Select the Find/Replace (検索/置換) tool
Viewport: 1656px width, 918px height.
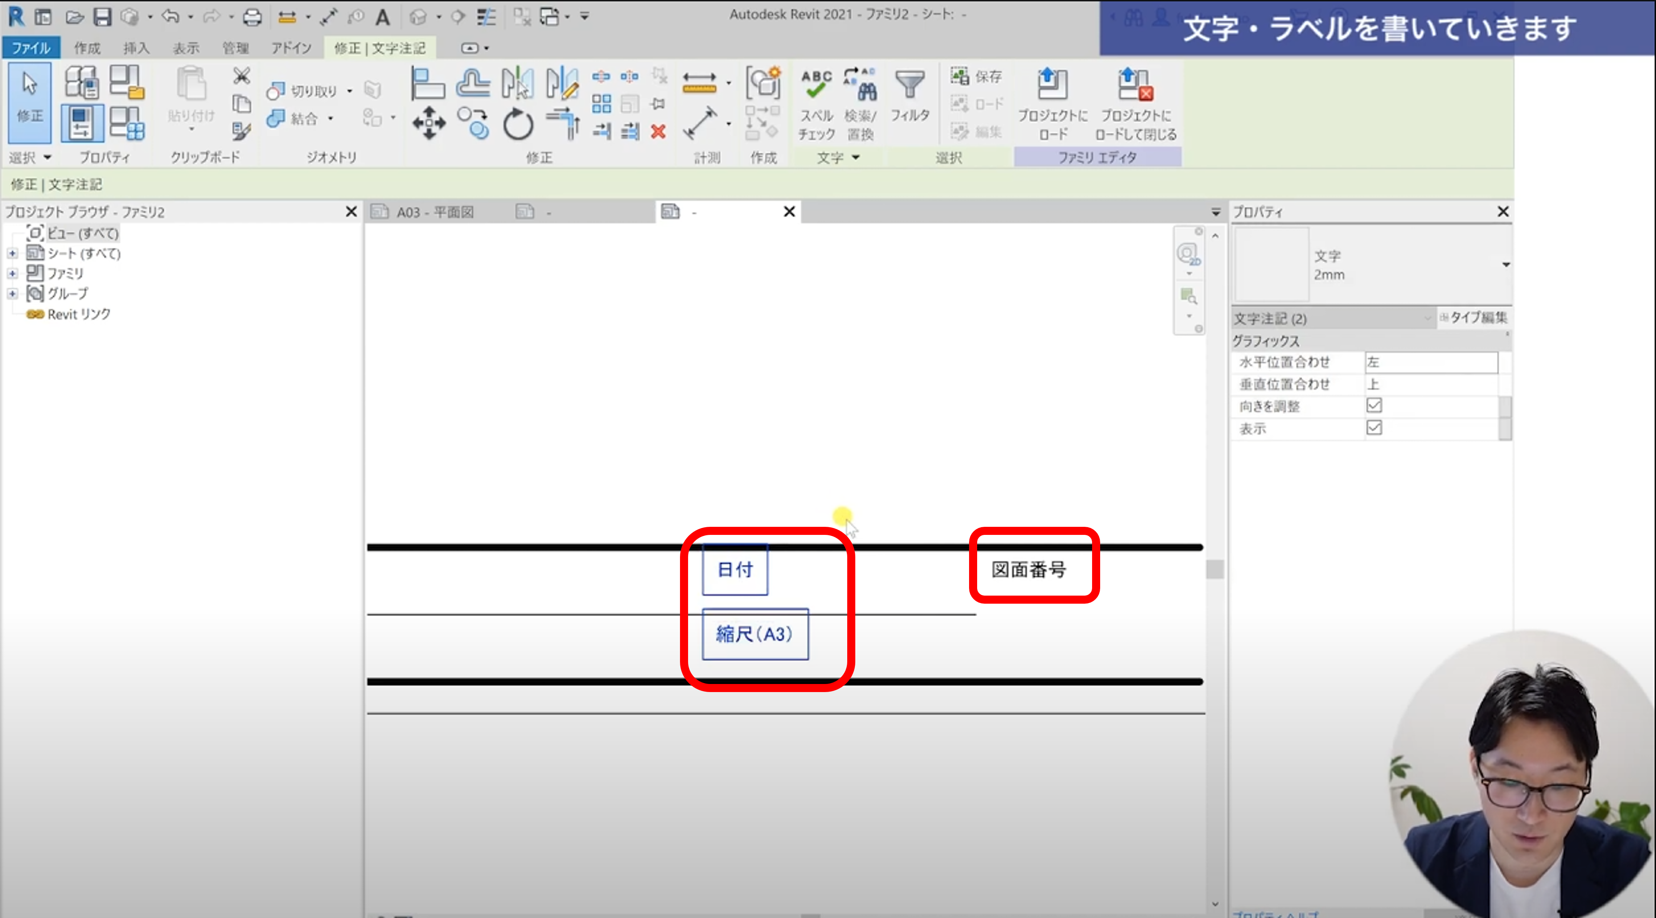pos(860,103)
